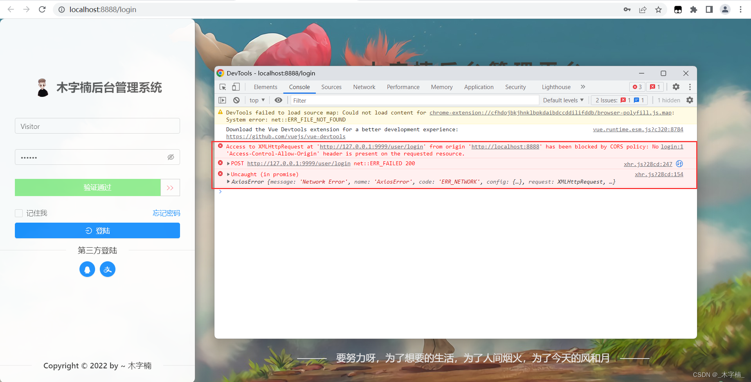Viewport: 751px width, 382px height.
Task: Open the xhr.js?28cd:247 source link
Action: click(x=648, y=164)
